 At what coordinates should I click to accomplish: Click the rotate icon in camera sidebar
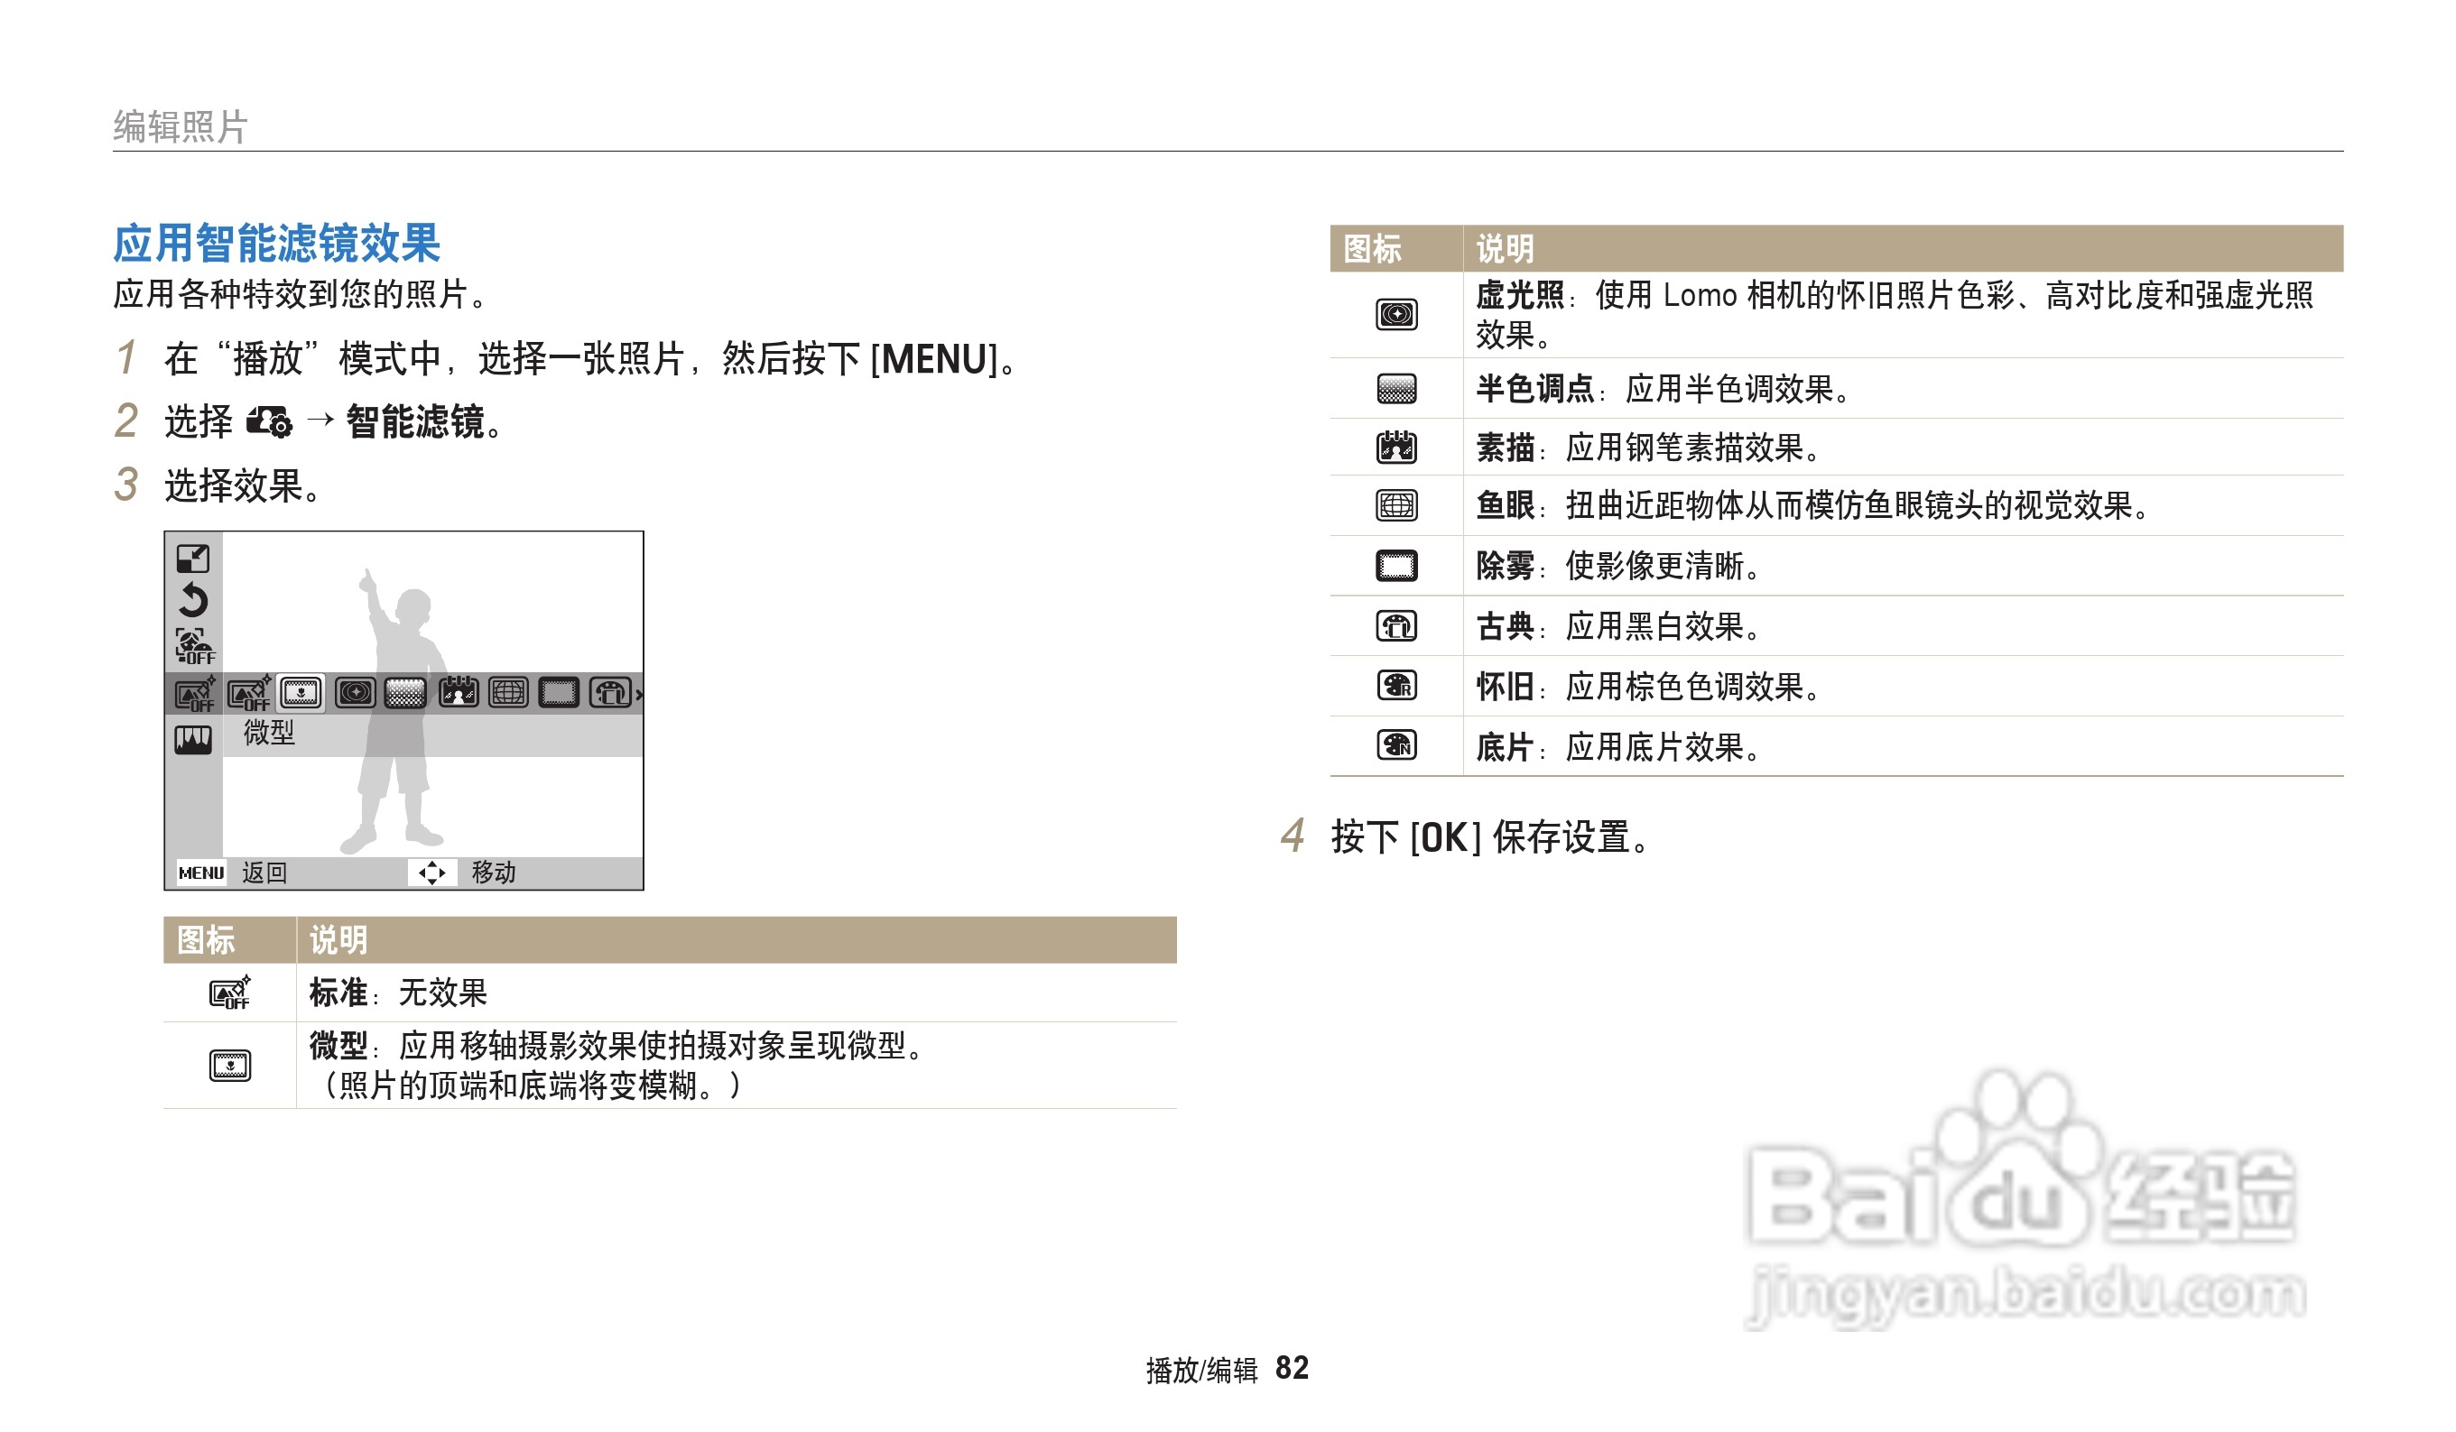pyautogui.click(x=193, y=600)
